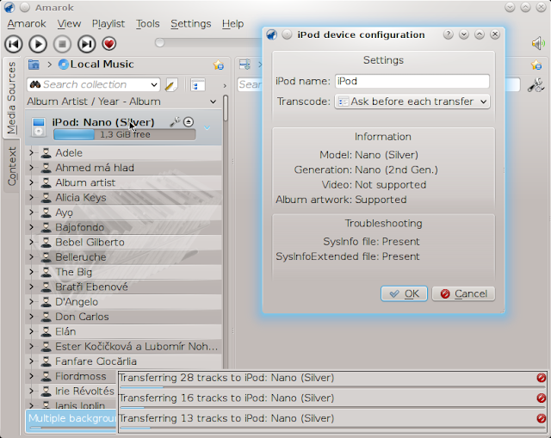Open the Search collection dropdown arrow
Image resolution: width=551 pixels, height=438 pixels.
pyautogui.click(x=153, y=84)
